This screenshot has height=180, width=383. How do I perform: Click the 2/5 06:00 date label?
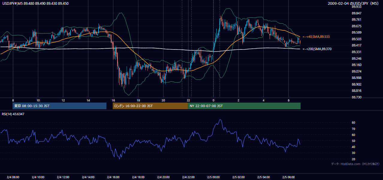click(288, 177)
